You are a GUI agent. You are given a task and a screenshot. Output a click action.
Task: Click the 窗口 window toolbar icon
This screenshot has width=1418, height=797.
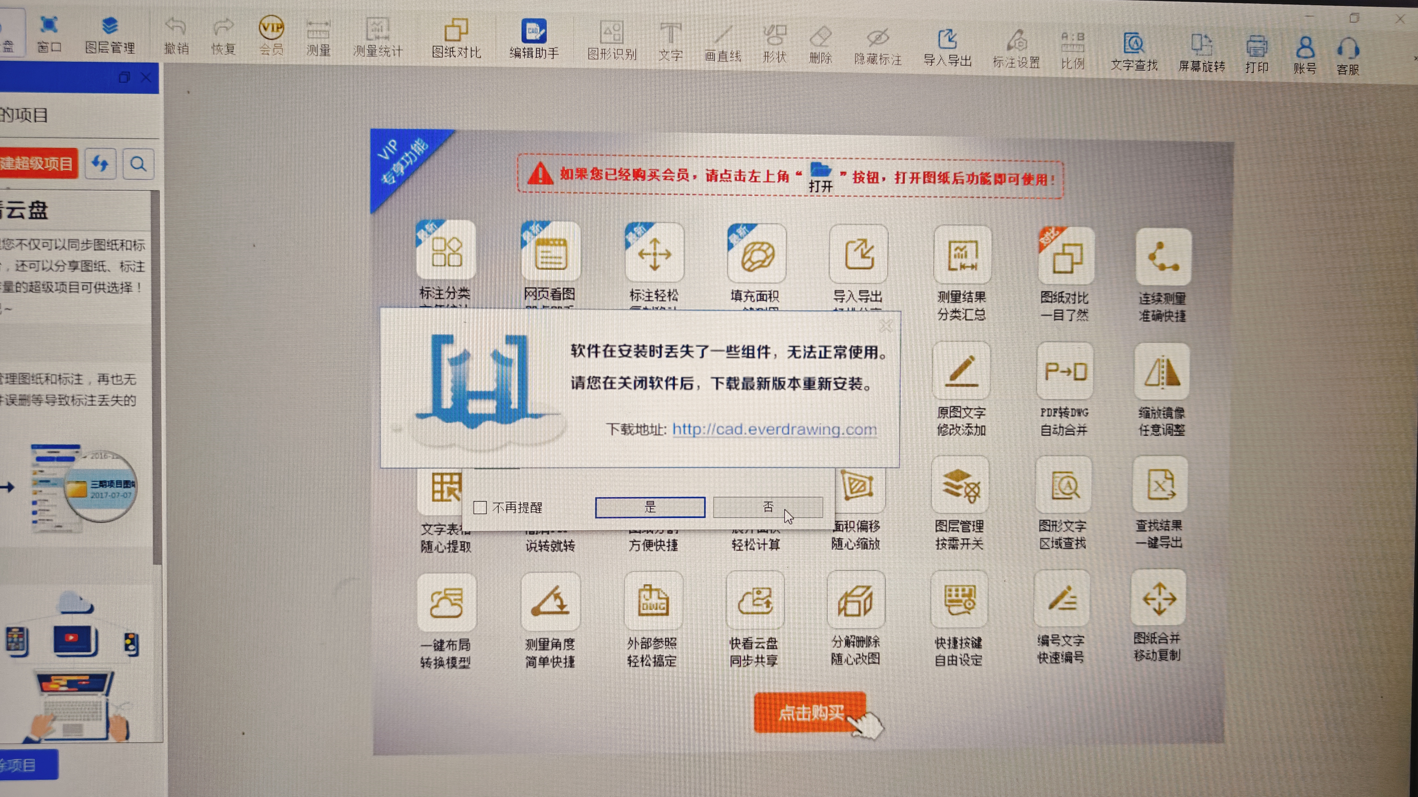pos(49,34)
